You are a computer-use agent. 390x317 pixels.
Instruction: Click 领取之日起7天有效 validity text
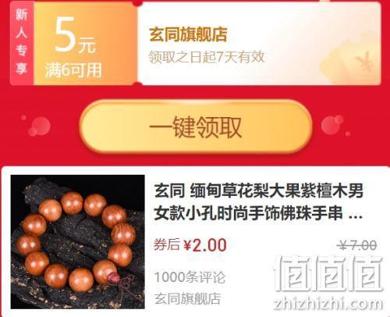tap(207, 57)
